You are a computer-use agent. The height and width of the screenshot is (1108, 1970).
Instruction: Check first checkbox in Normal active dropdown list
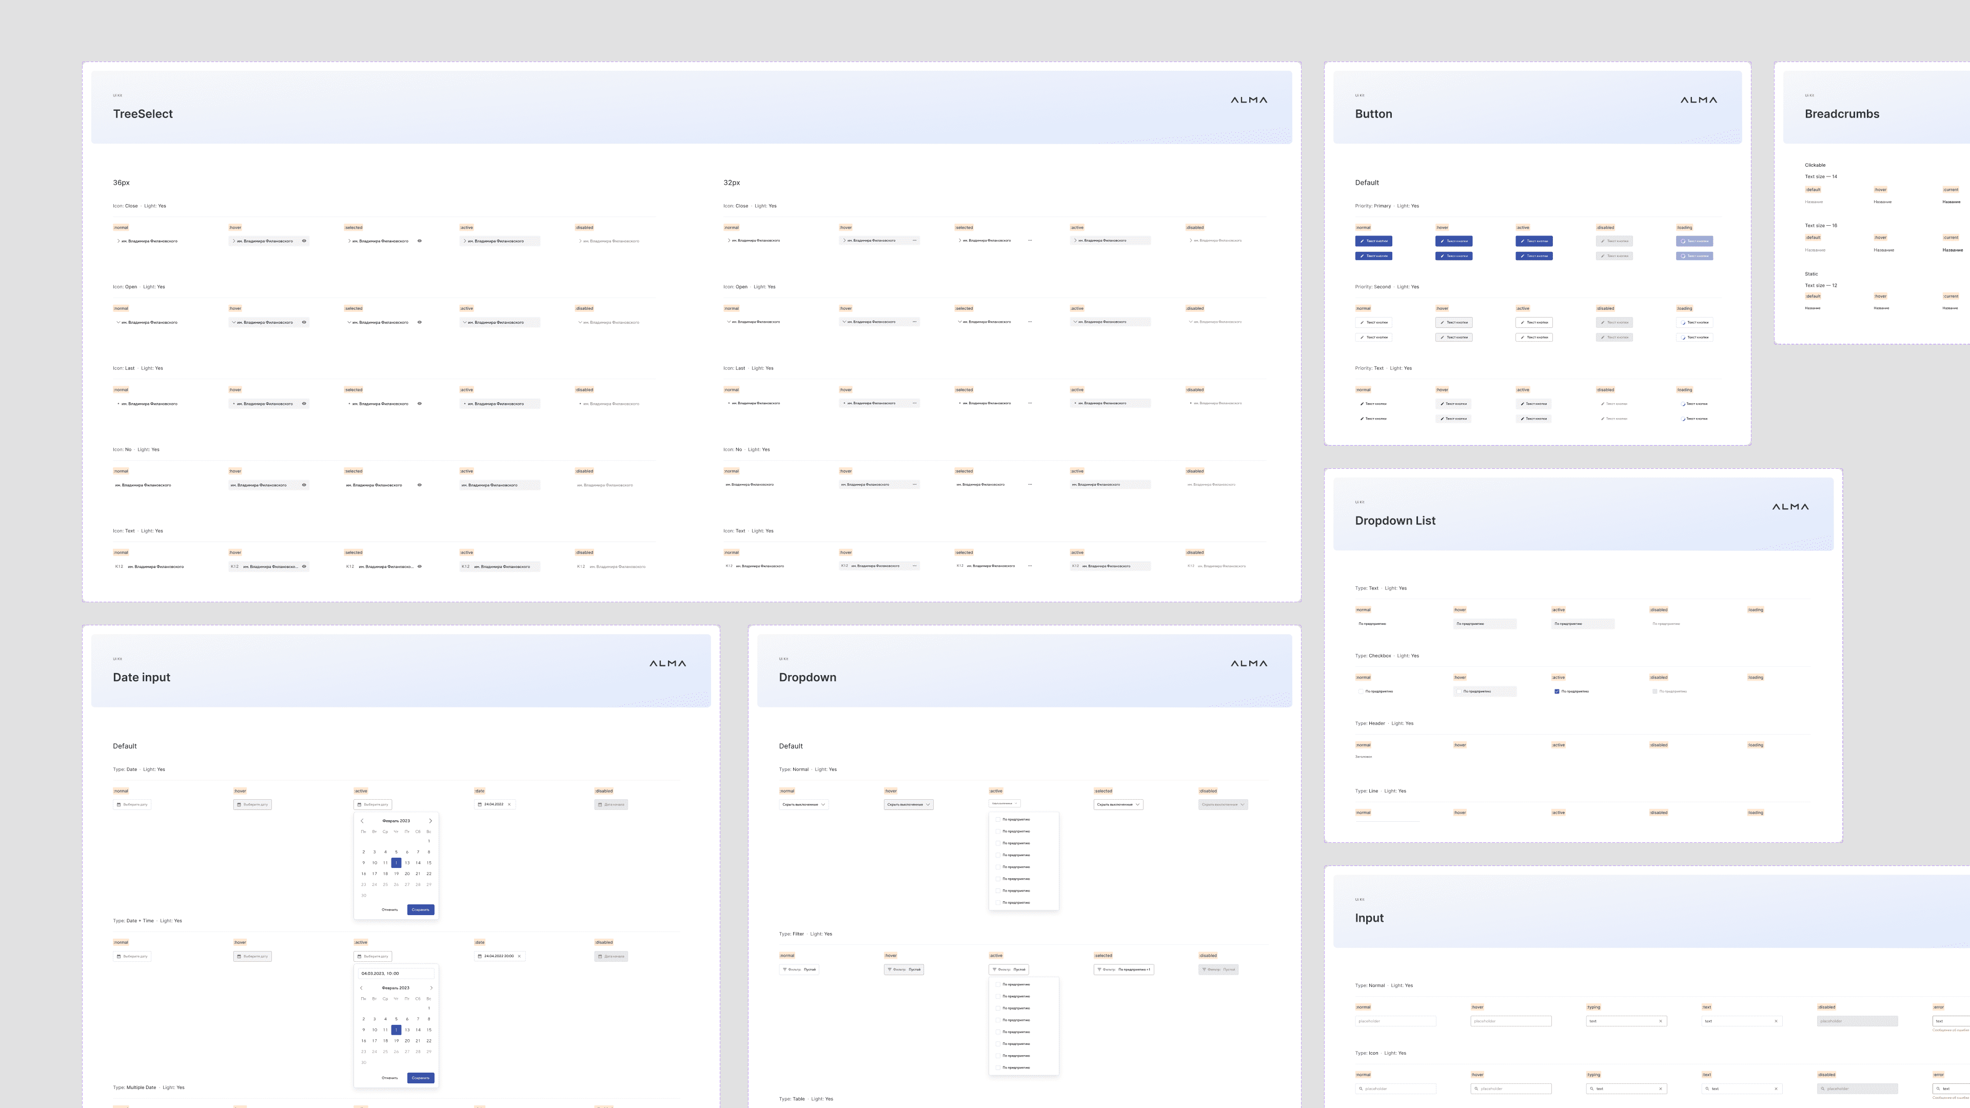coord(997,819)
